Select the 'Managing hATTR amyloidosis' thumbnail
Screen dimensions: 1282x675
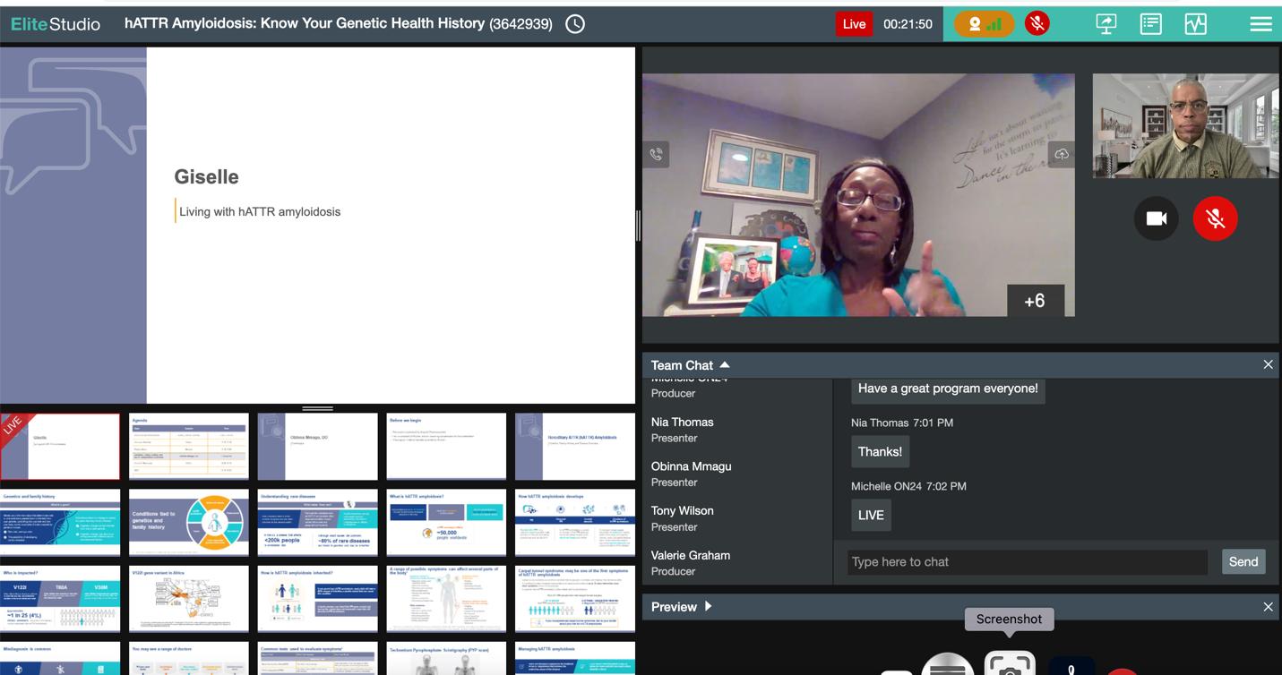pyautogui.click(x=575, y=658)
